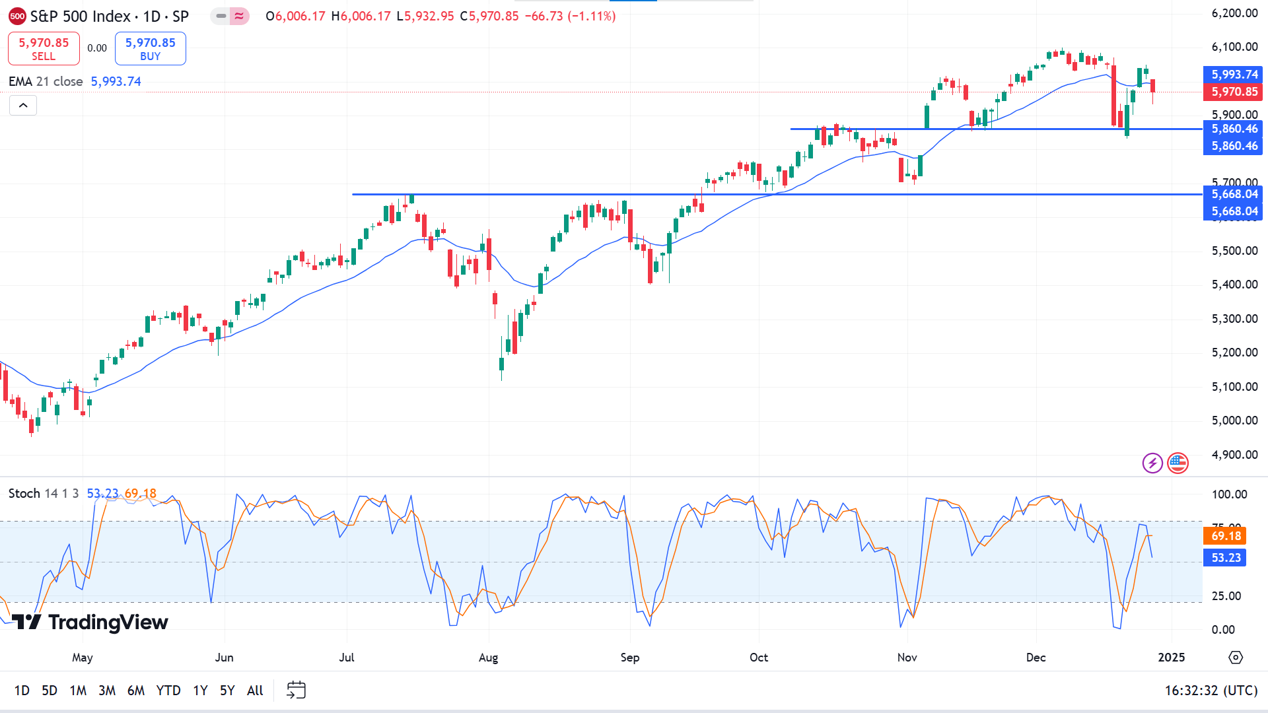Viewport: 1268px width, 713px height.
Task: Click the Stoch 53.23 value in legend
Action: click(102, 493)
